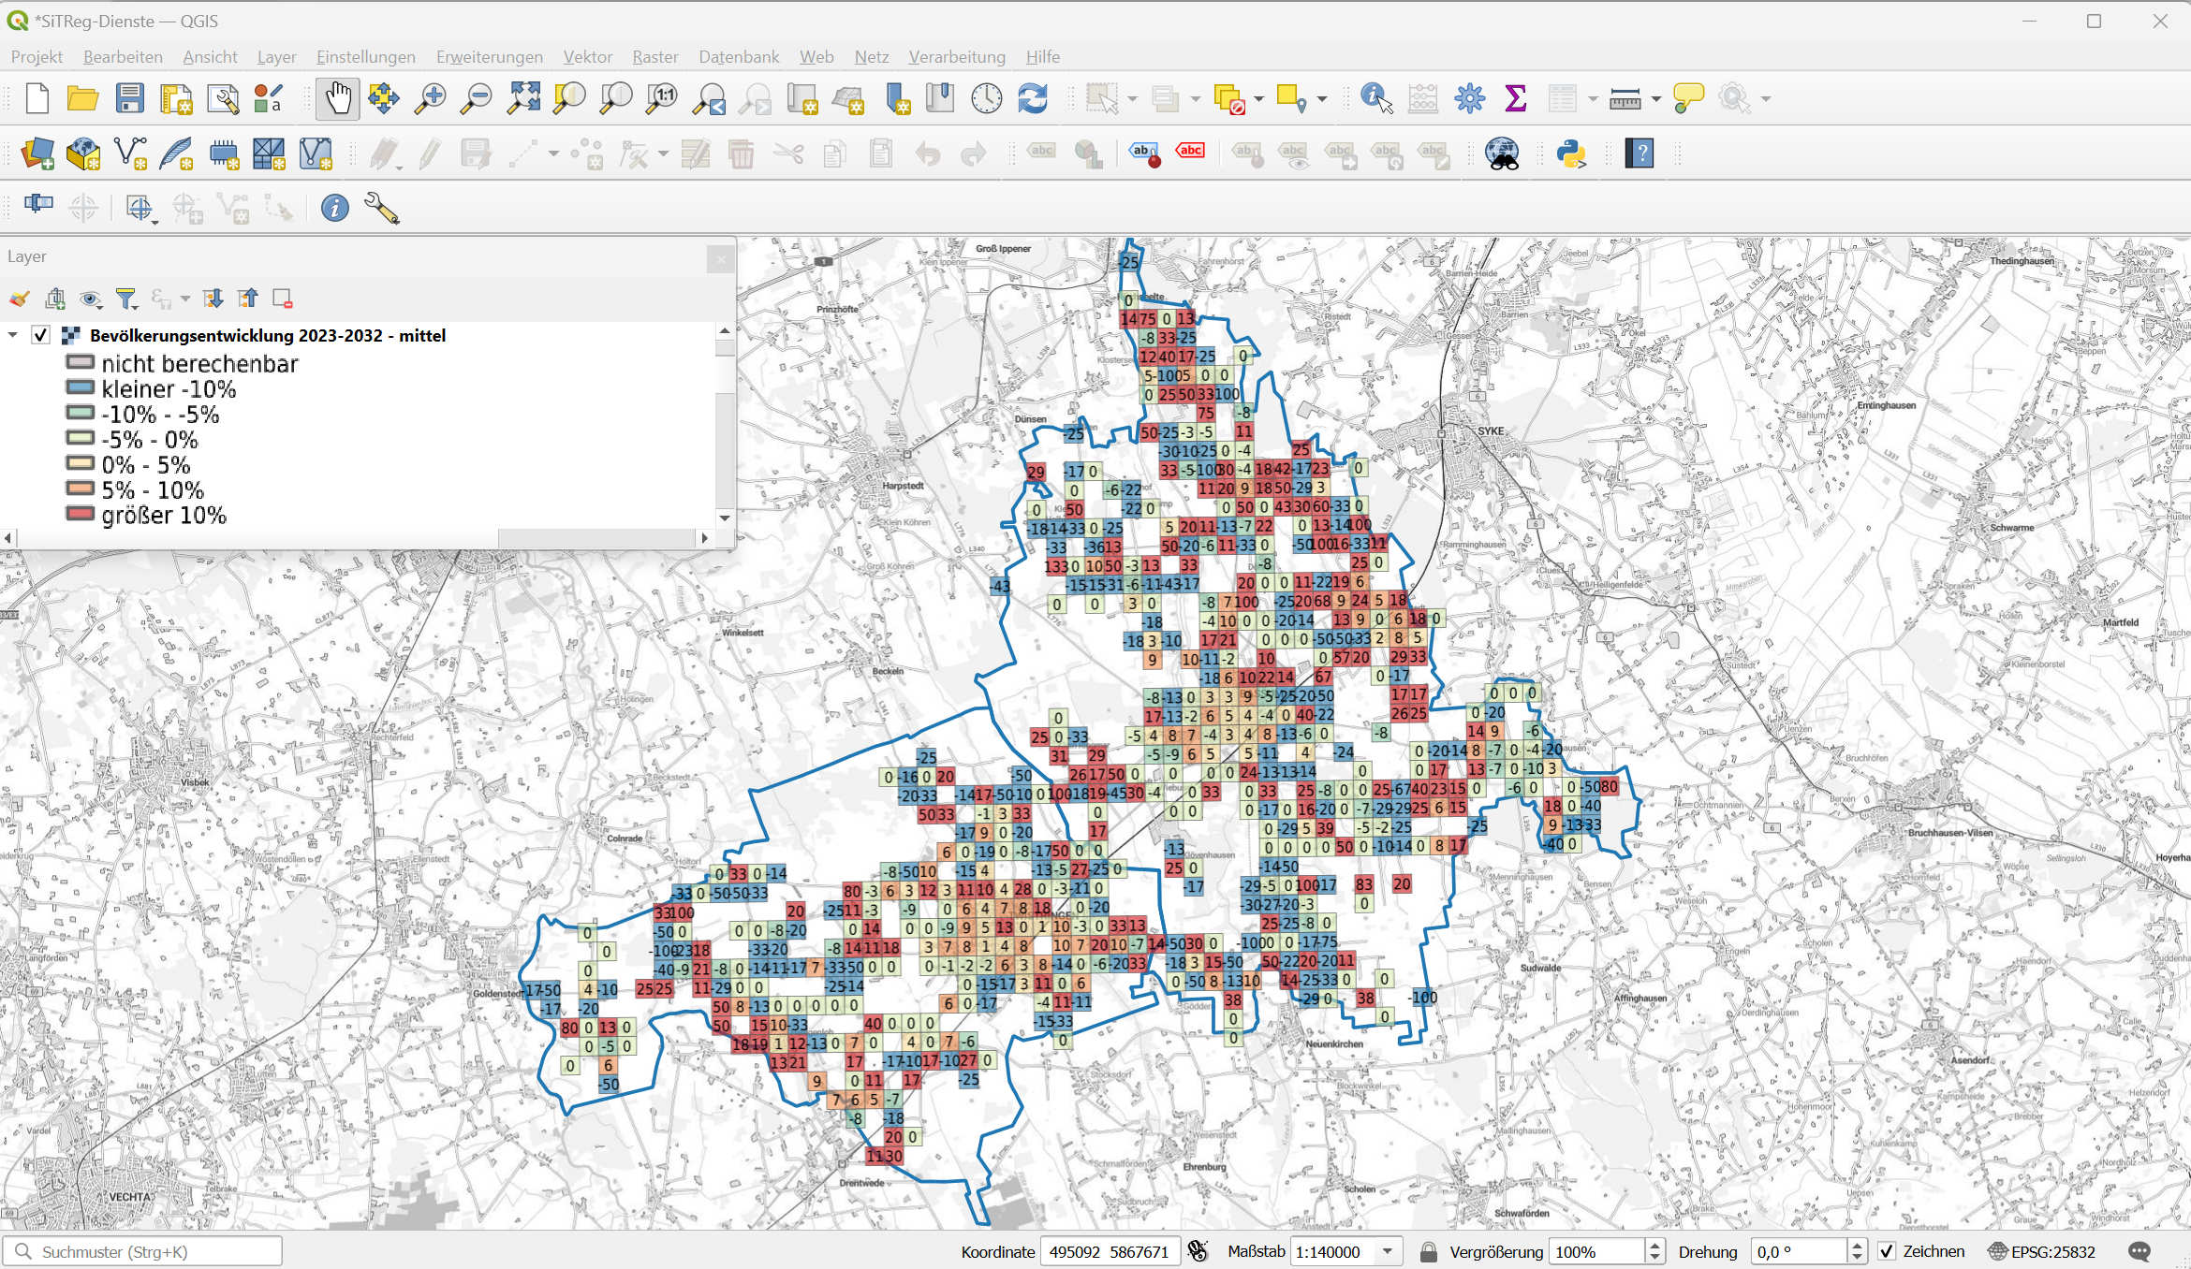Click the 'nicht berechenbar' legend swatch
The image size is (2191, 1269).
coord(81,362)
